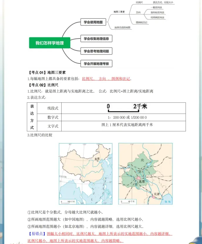Click the 0 to 2千米 scale bar graphic
This screenshot has width=202, height=244.
[x=127, y=108]
